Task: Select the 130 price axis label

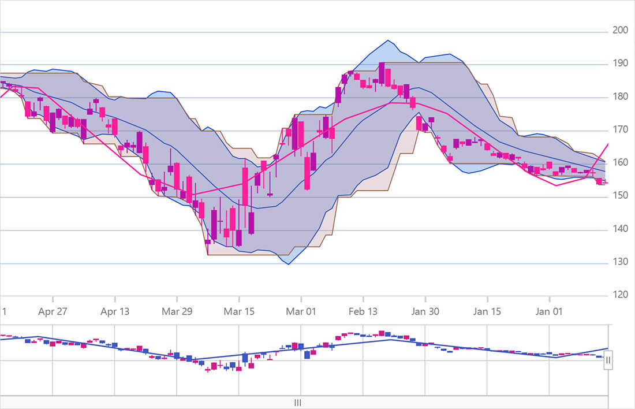Action: (620, 262)
